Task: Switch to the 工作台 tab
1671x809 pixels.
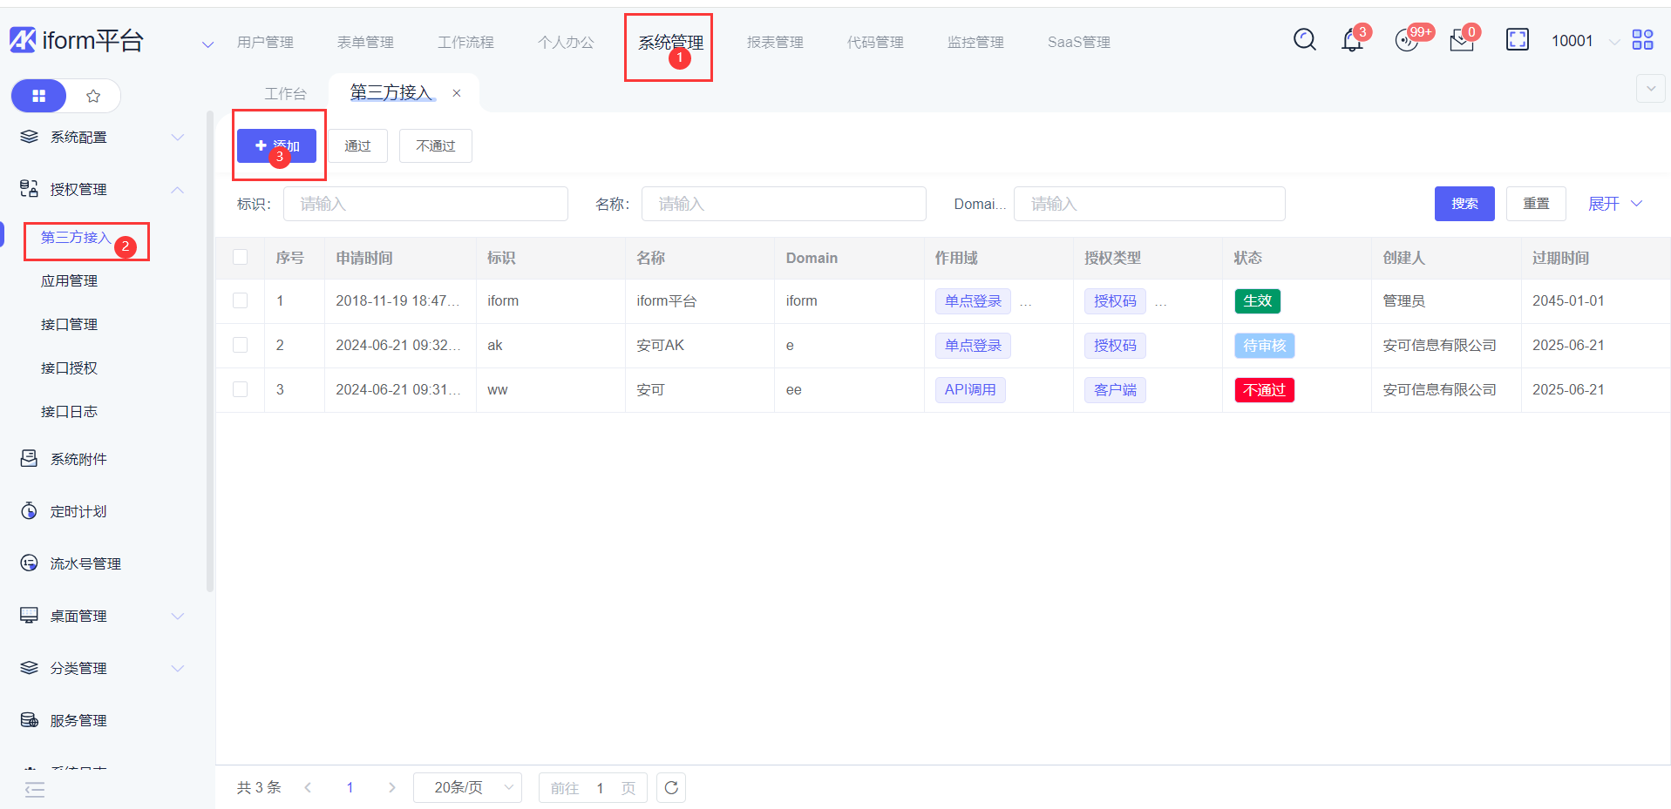Action: pyautogui.click(x=285, y=93)
